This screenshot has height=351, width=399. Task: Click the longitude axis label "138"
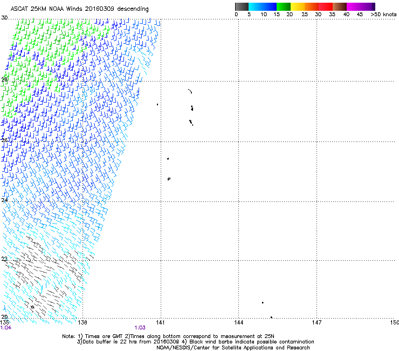tap(82, 322)
